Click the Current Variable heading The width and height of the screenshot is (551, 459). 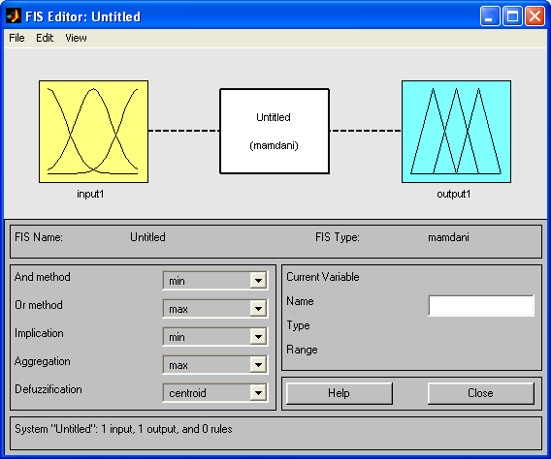323,277
